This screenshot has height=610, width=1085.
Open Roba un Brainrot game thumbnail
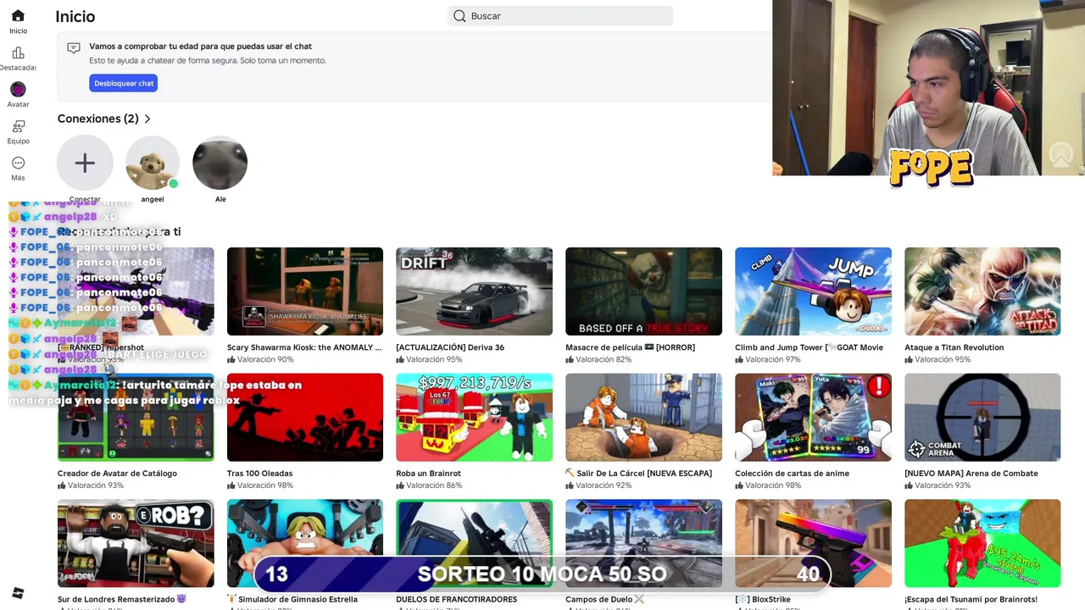(474, 418)
